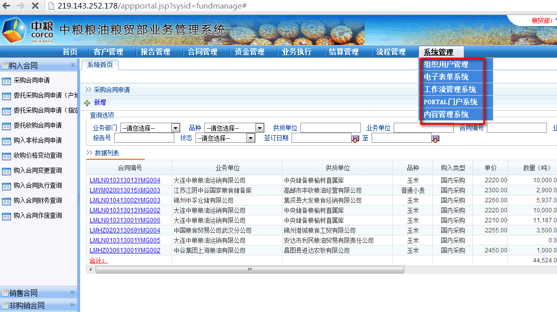The width and height of the screenshot is (557, 312).
Task: Expand the 非购销合同 sidebar section
Action: [x=73, y=304]
